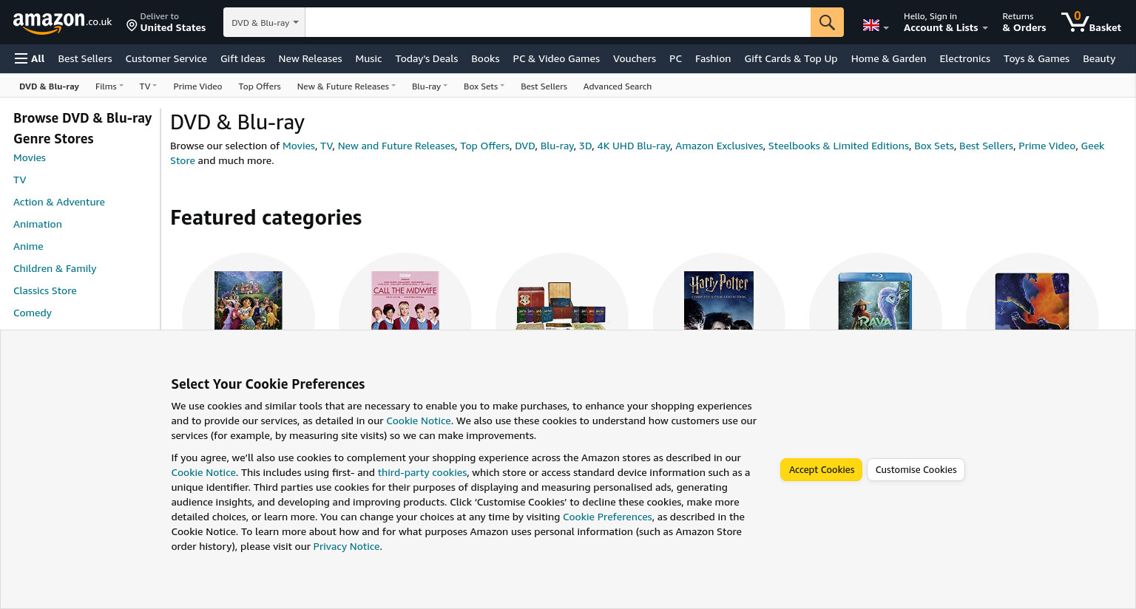Expand the Films submenu
This screenshot has height=609, width=1136.
pyautogui.click(x=109, y=86)
